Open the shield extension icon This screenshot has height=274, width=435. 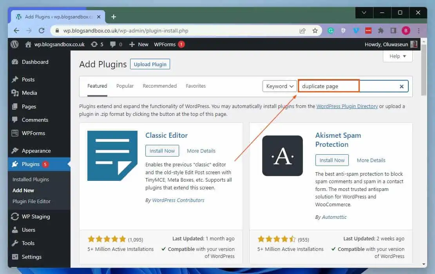point(343,31)
